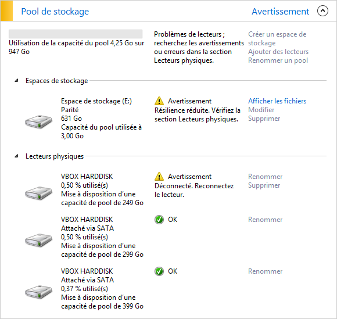Click the pool capacity usage bar

(76, 34)
